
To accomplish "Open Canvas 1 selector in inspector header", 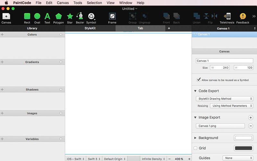I will (x=224, y=28).
